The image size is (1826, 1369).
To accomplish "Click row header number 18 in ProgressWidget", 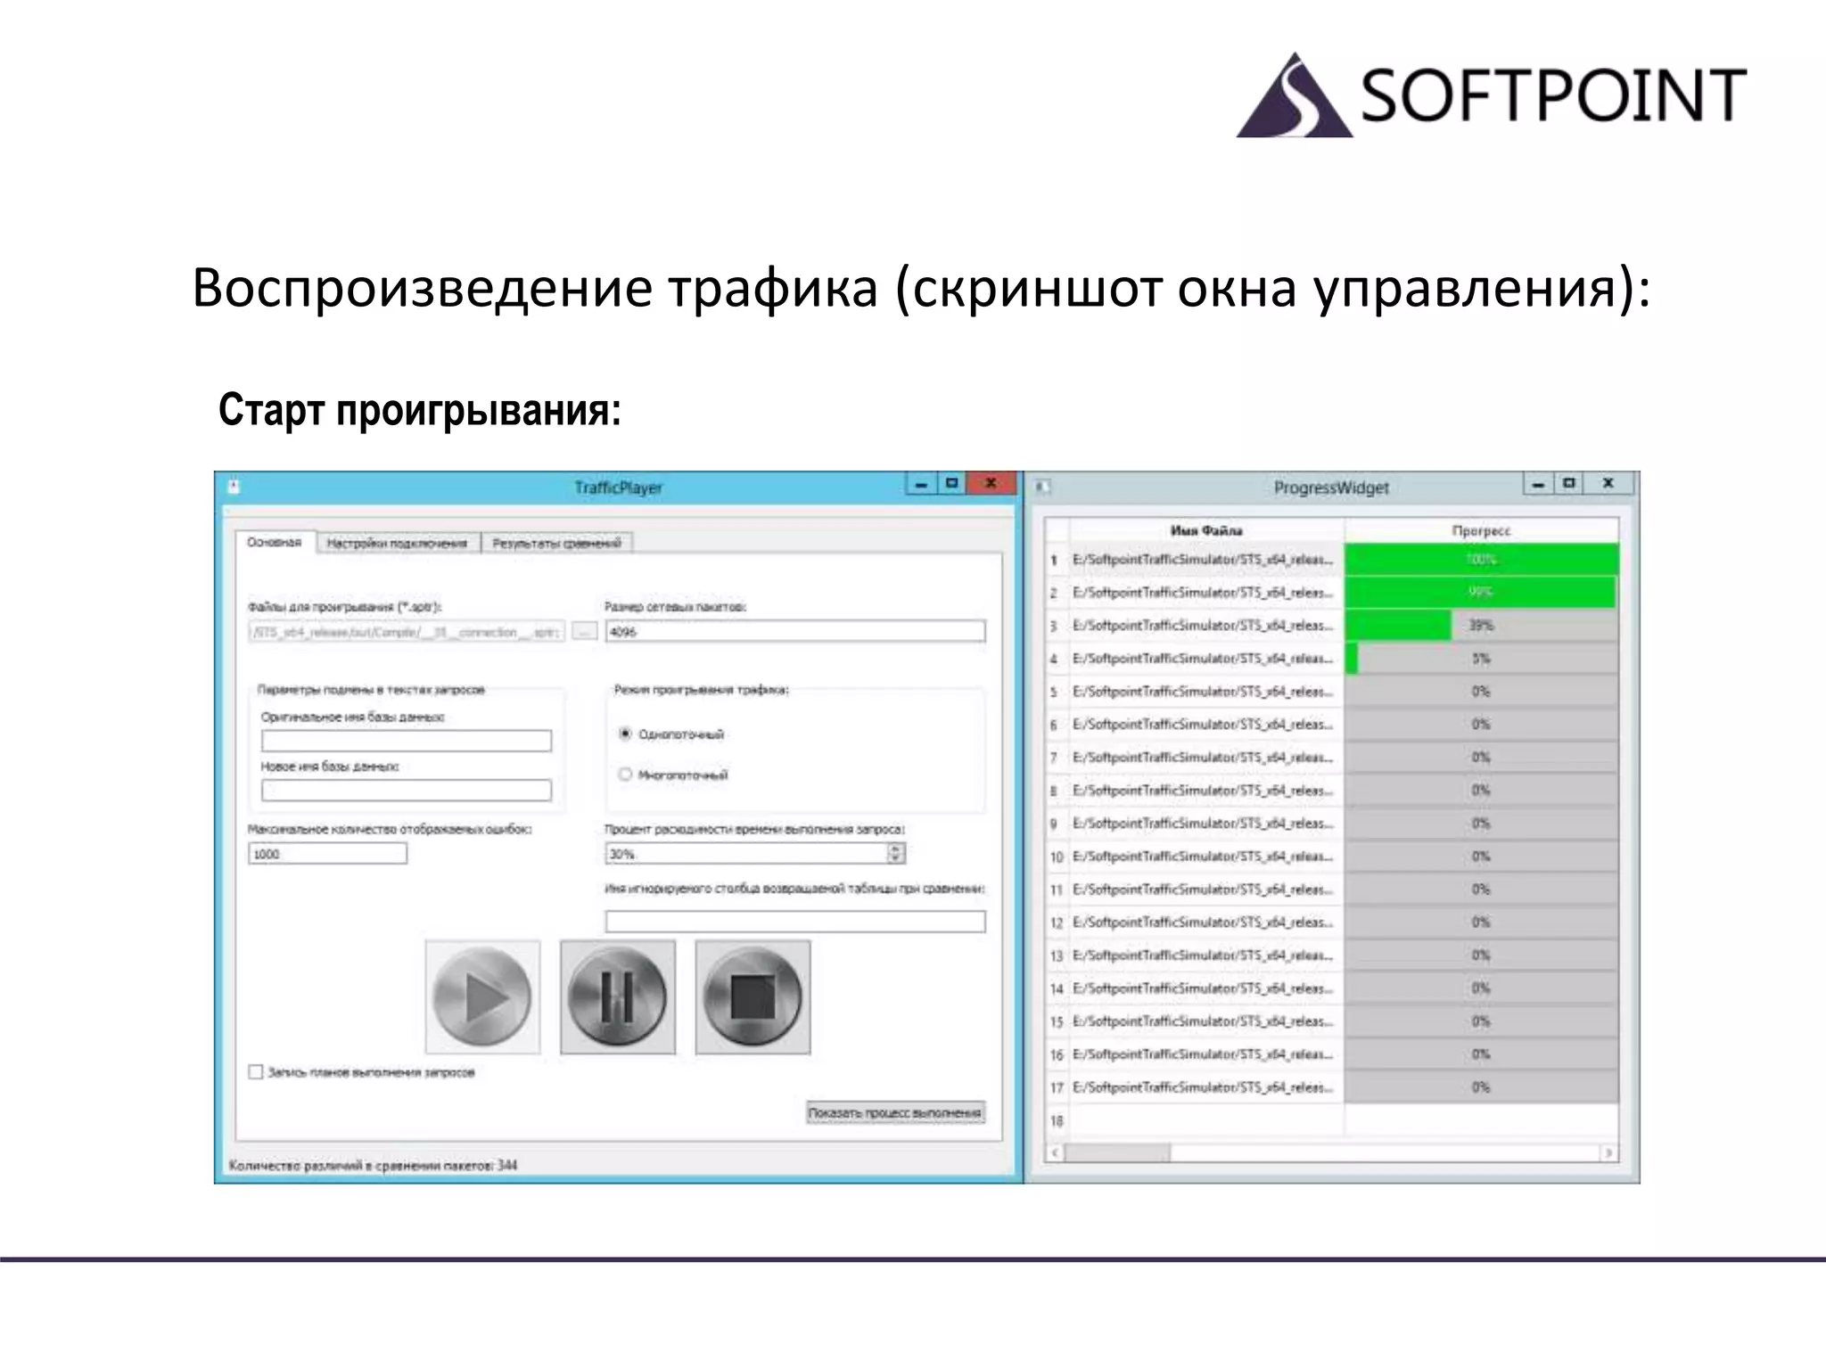I will [x=1057, y=1121].
